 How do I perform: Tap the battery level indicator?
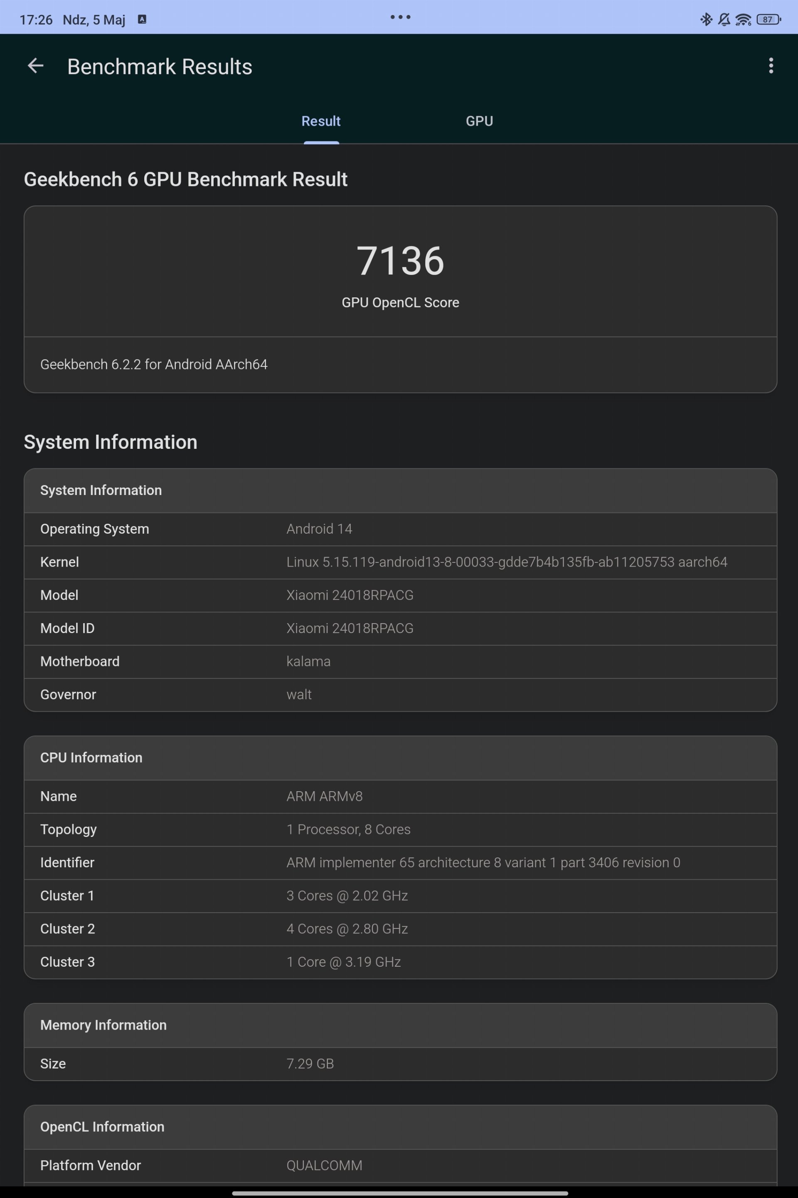coord(768,20)
